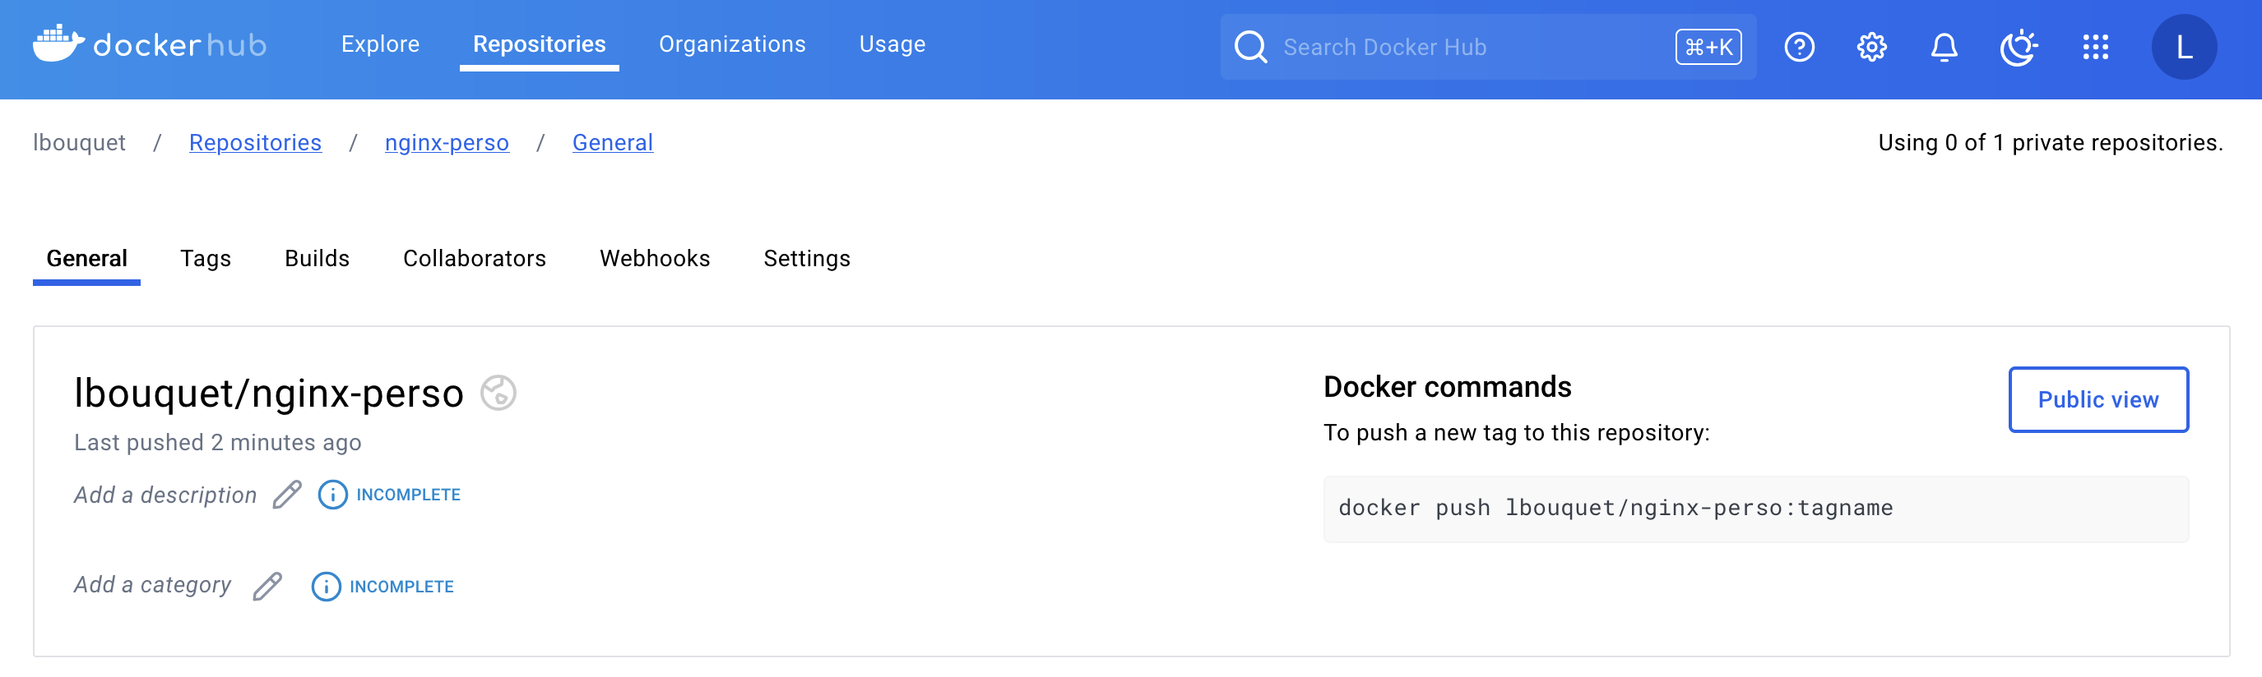Switch to the Tags tab
This screenshot has width=2262, height=677.
pos(206,258)
